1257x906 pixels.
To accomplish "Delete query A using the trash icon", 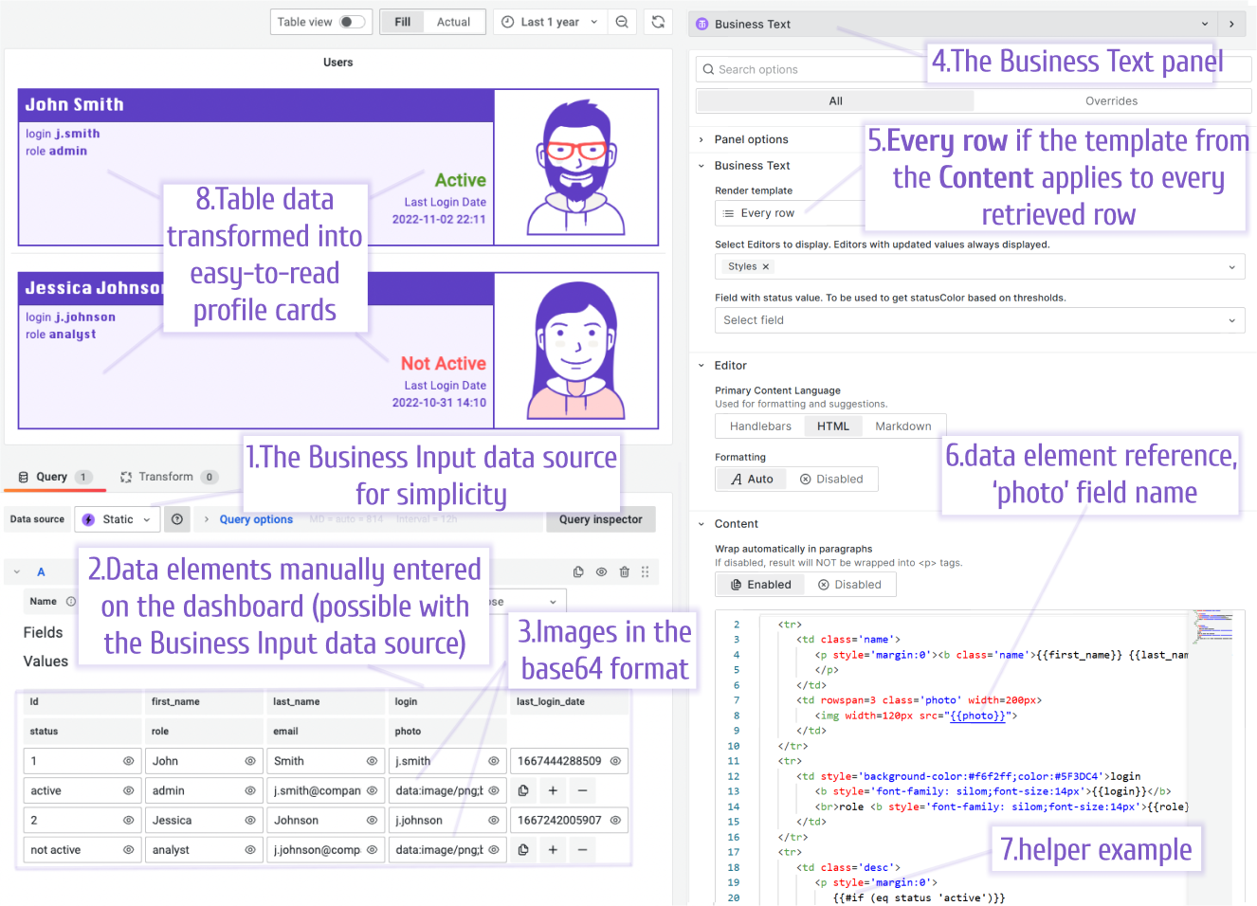I will tap(624, 572).
